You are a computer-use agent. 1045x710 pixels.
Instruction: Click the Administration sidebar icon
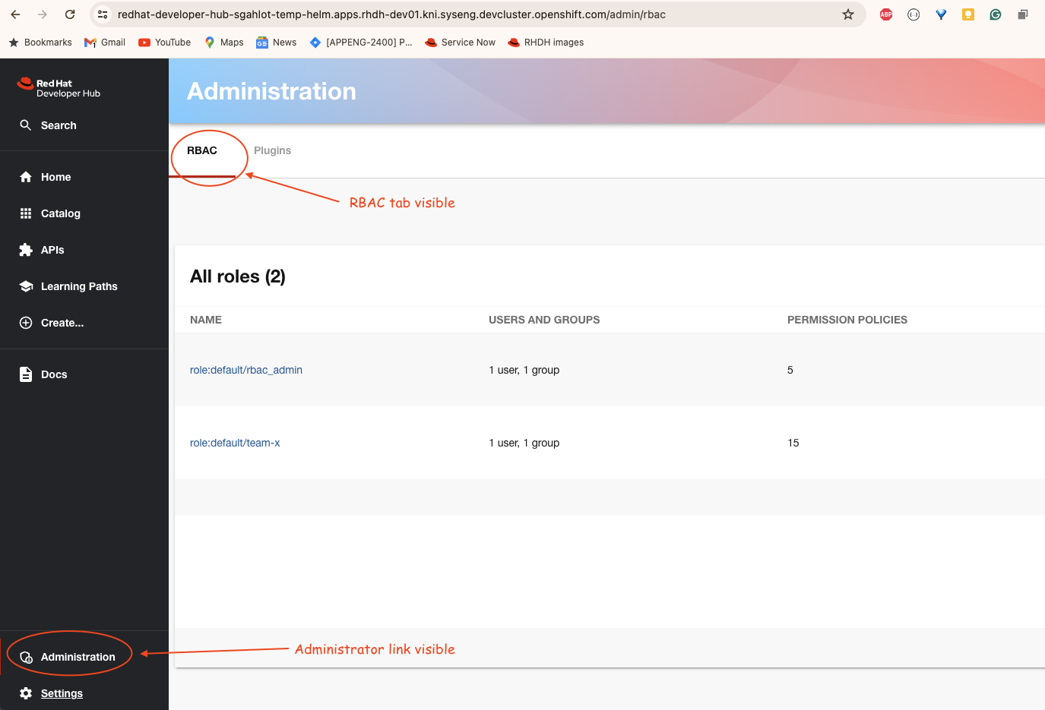click(26, 657)
